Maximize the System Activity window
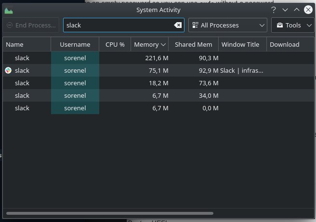316x222 pixels. coord(297,10)
